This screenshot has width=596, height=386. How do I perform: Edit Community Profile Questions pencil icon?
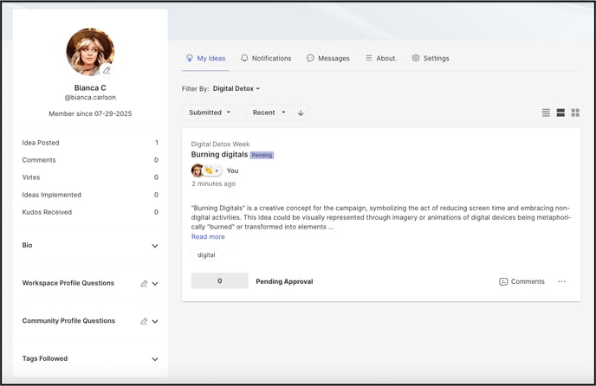click(x=144, y=321)
